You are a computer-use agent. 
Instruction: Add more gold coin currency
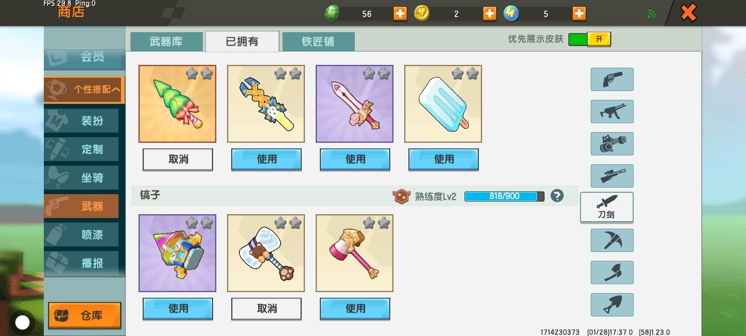[489, 14]
